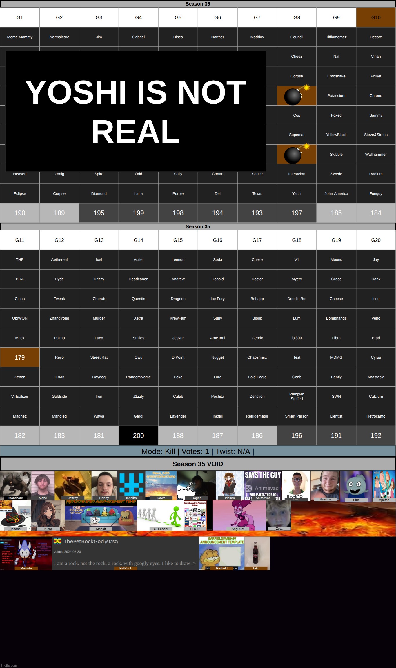Open the Garfield announcement template image
This screenshot has height=668, width=396.
pos(222,553)
